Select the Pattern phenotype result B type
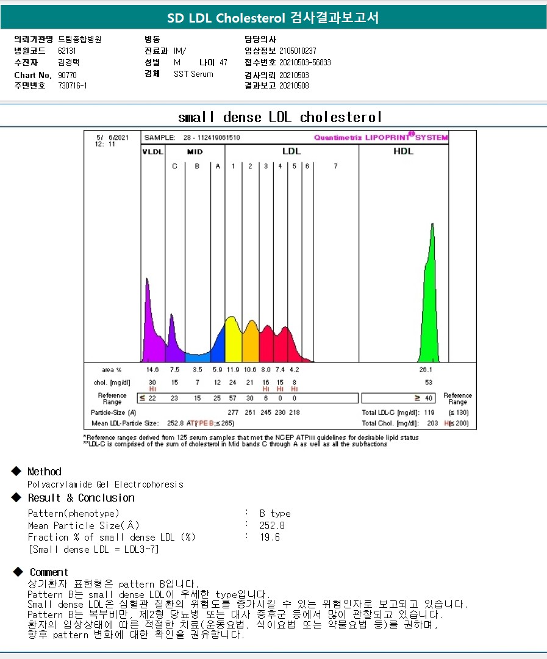Viewport: 547px width, 659px height. point(275,513)
